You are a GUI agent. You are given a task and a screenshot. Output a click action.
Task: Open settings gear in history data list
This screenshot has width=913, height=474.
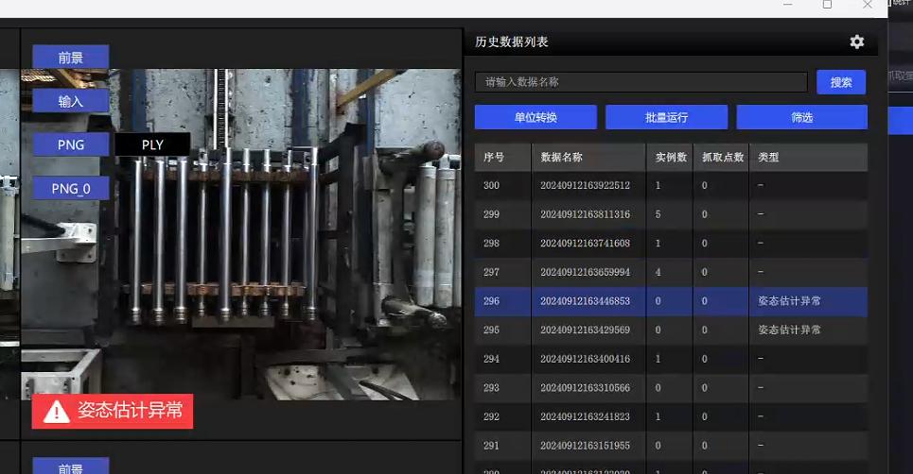point(856,42)
